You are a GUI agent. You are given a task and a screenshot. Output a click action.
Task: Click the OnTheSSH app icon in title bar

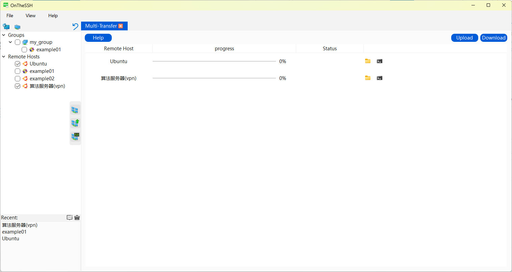click(x=6, y=5)
